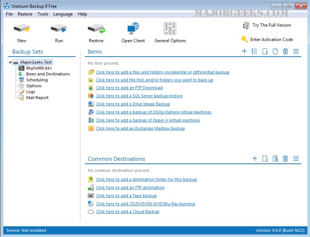
Task: Open the Help menu
Action: click(82, 14)
